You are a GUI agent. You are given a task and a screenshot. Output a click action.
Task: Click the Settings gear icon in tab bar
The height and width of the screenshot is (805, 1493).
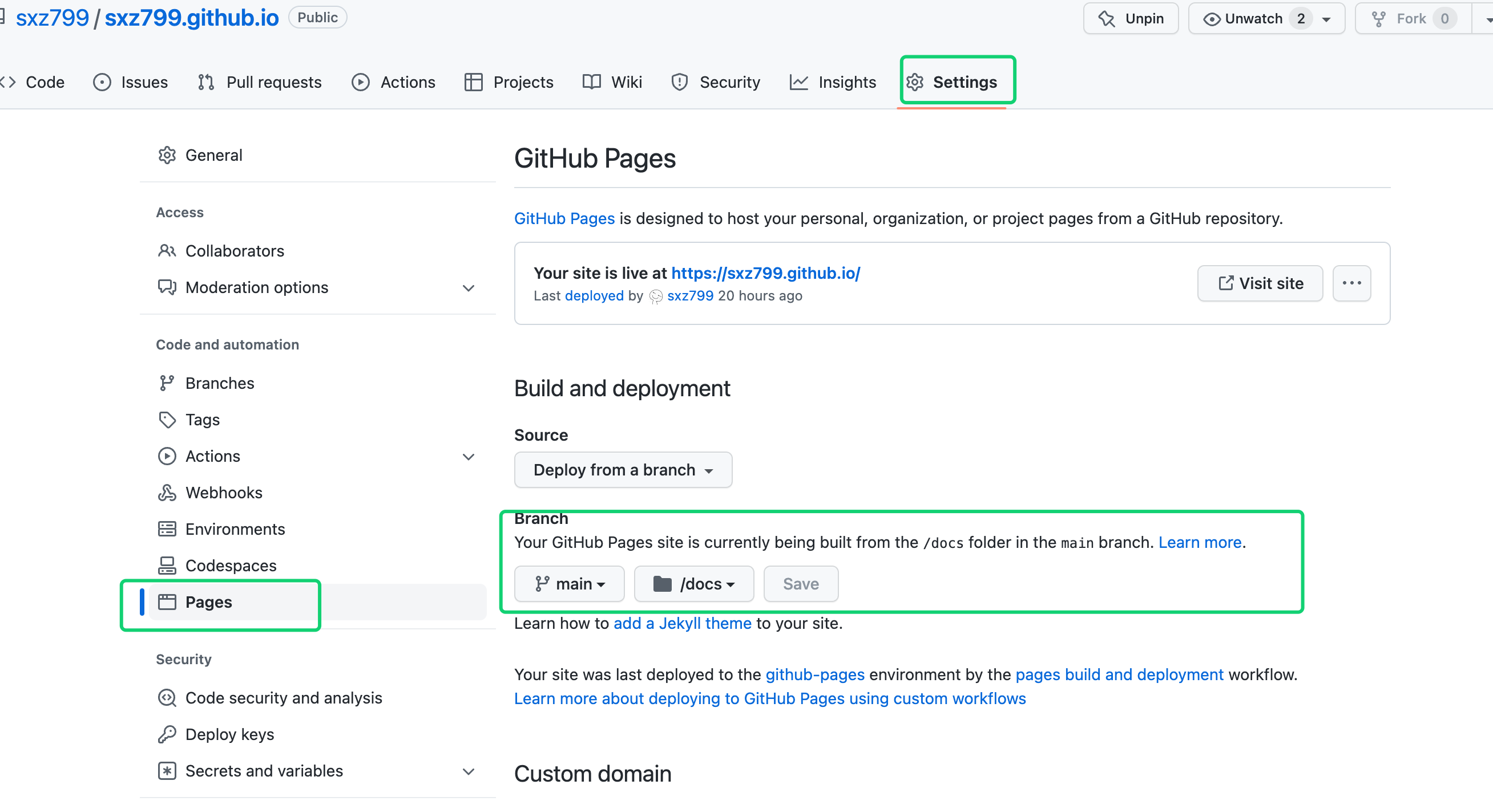[915, 82]
